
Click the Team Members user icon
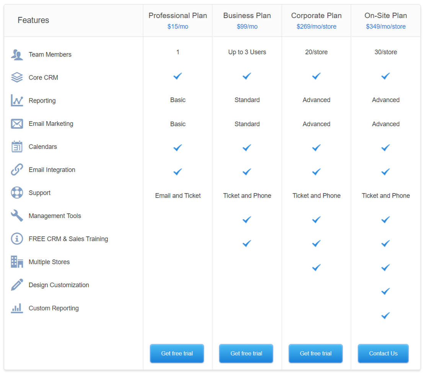coord(17,54)
